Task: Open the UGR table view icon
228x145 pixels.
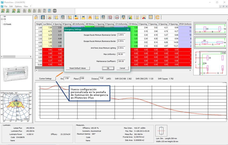Action: pos(63,17)
